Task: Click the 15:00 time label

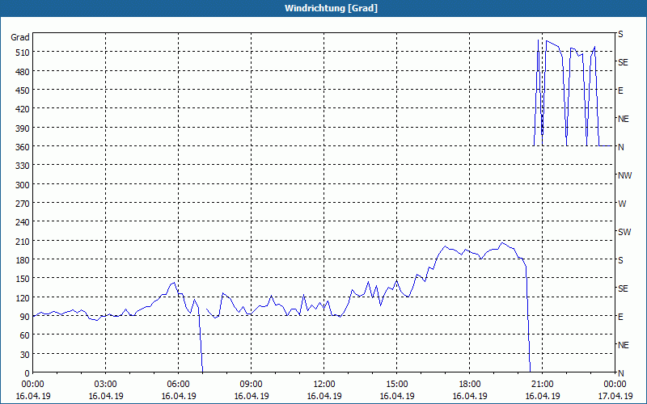Action: [x=396, y=385]
